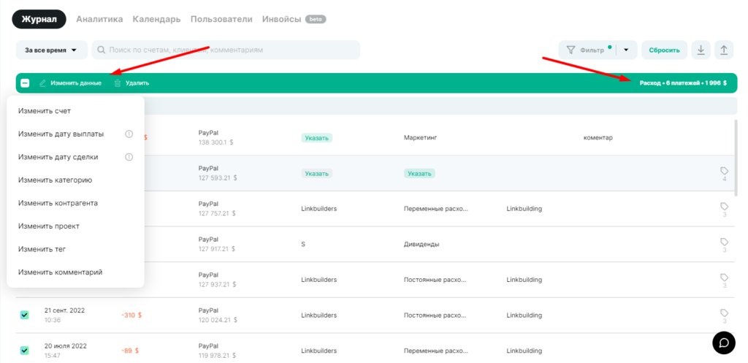Click the tag icon in Дивиденды row
This screenshot has height=363, width=748.
[x=724, y=242]
